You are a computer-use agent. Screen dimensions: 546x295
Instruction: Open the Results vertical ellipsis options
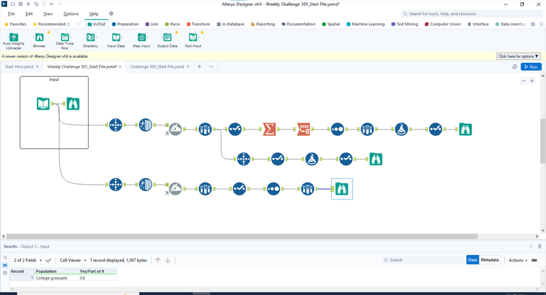click(x=531, y=246)
